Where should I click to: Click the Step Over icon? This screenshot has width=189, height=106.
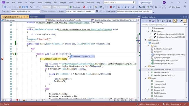tap(126, 7)
